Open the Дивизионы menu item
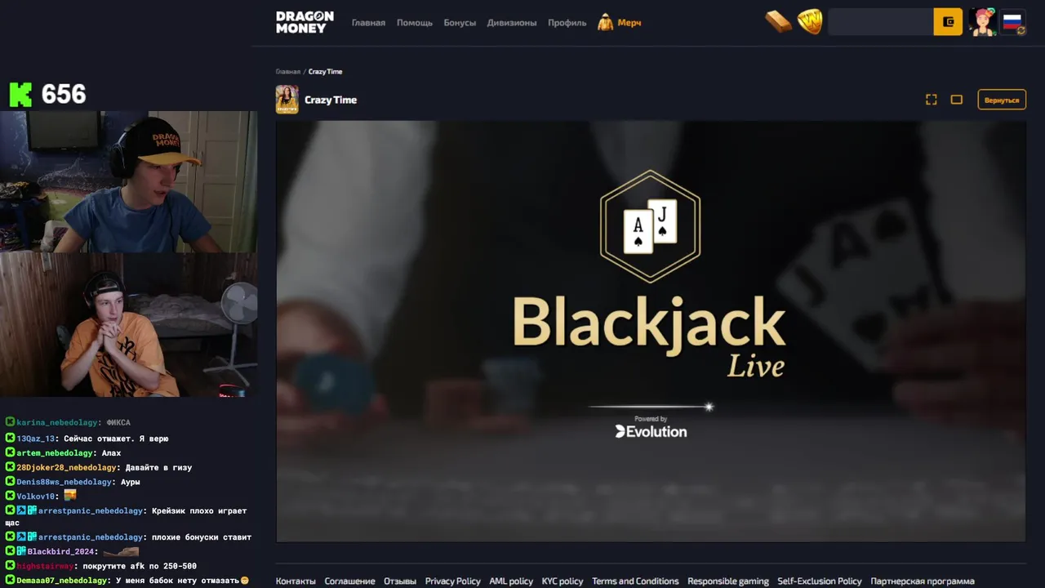This screenshot has width=1045, height=588. [x=512, y=23]
